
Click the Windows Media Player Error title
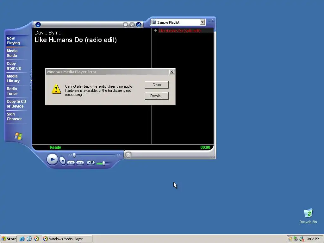coord(72,72)
